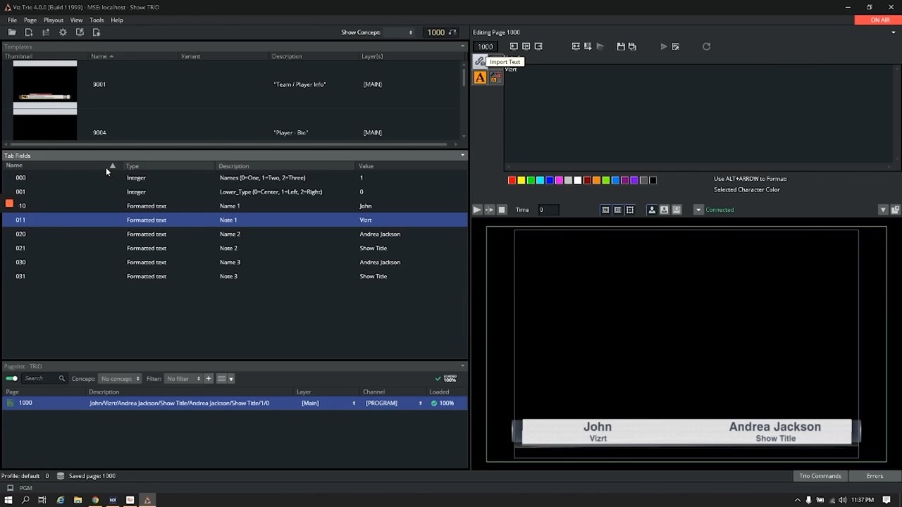Pick the black character color swatch
902x507 pixels.
(653, 180)
